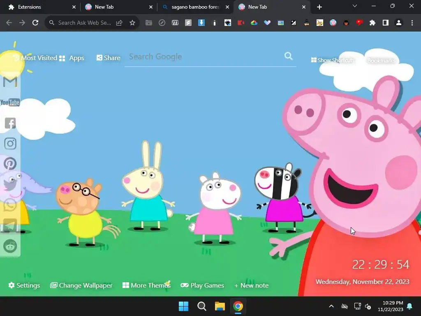Click the magnifier in Search Google bar
This screenshot has height=316, width=421.
pos(288,56)
